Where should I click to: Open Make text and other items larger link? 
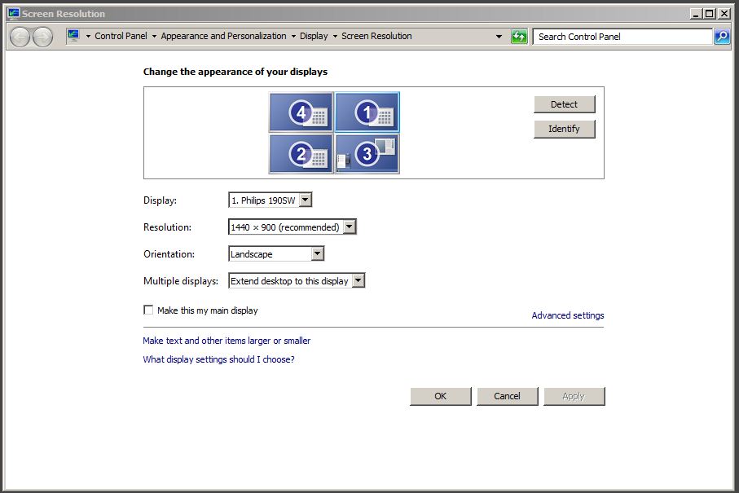pyautogui.click(x=227, y=341)
